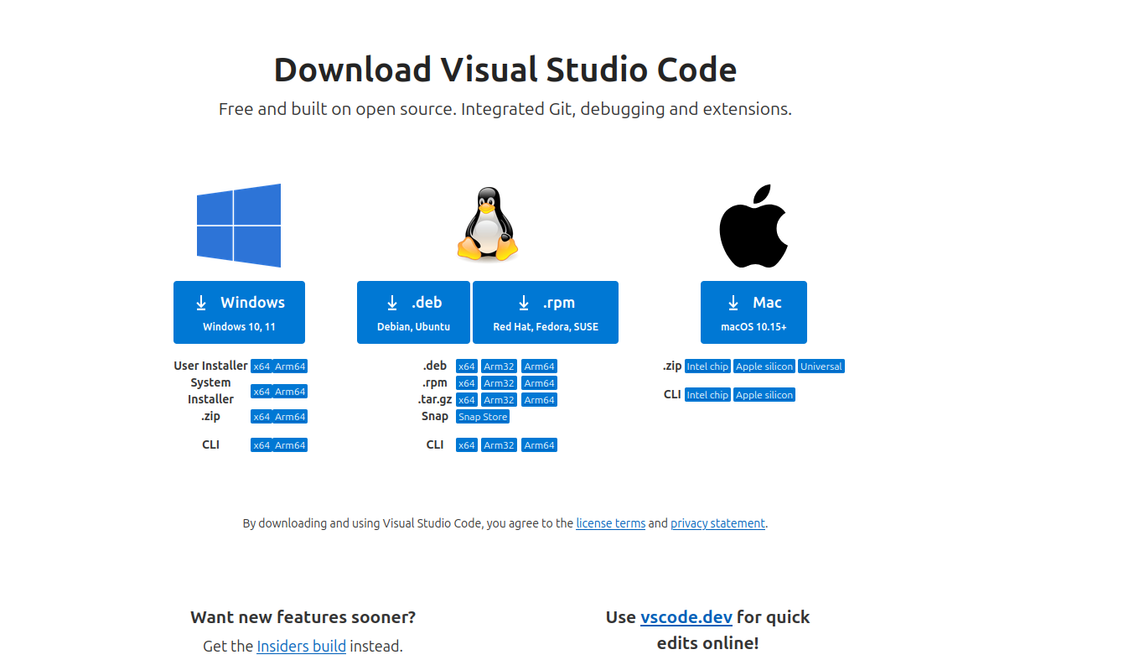This screenshot has height=660, width=1134.
Task: Get the Mac CLI Intel chip build
Action: [x=707, y=395]
